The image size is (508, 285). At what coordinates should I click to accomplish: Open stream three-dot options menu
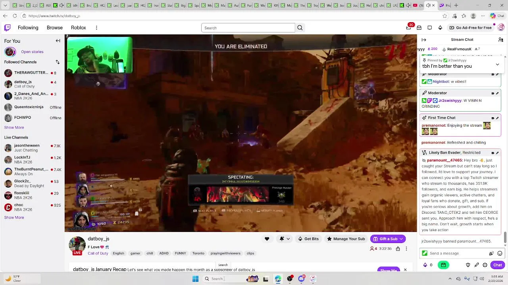click(x=406, y=249)
